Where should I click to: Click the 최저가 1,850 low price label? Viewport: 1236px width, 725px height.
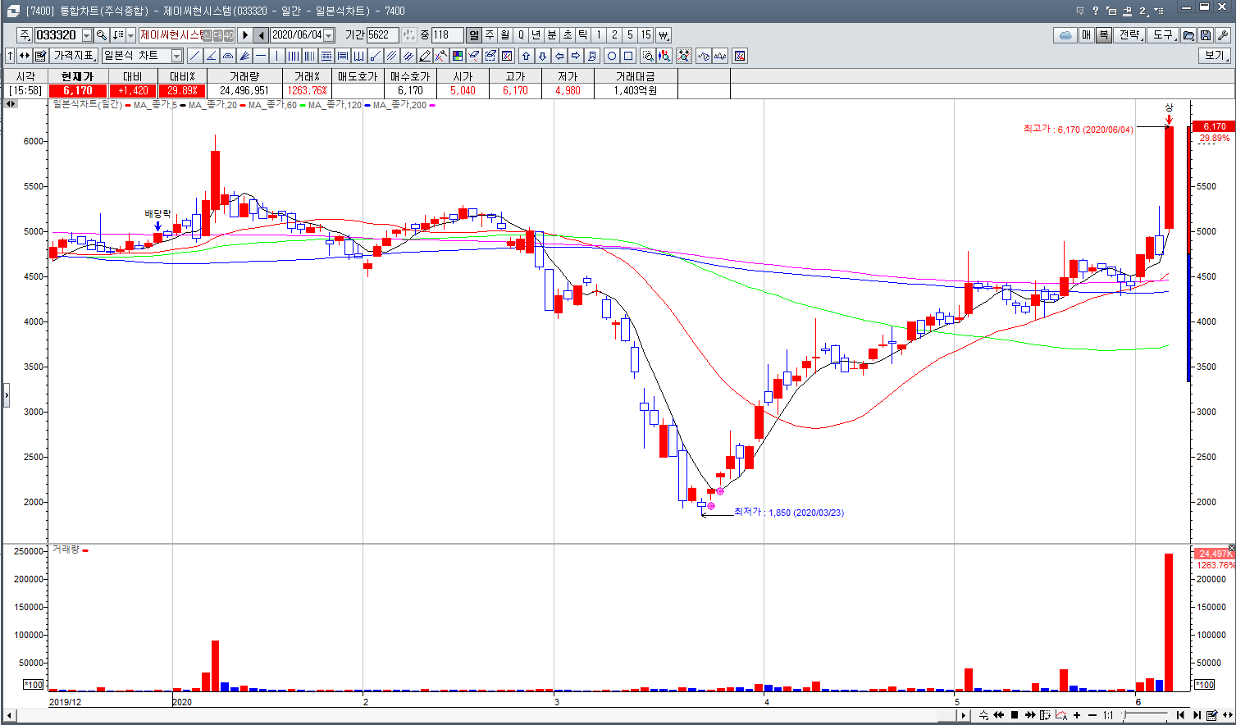pyautogui.click(x=789, y=512)
